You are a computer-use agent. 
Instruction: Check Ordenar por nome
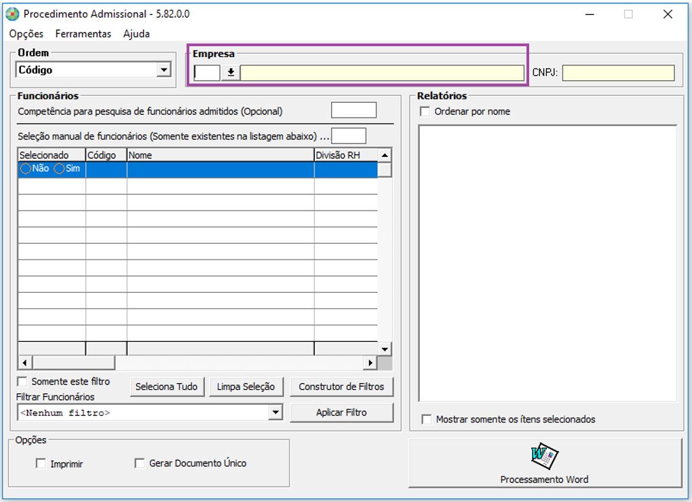425,111
